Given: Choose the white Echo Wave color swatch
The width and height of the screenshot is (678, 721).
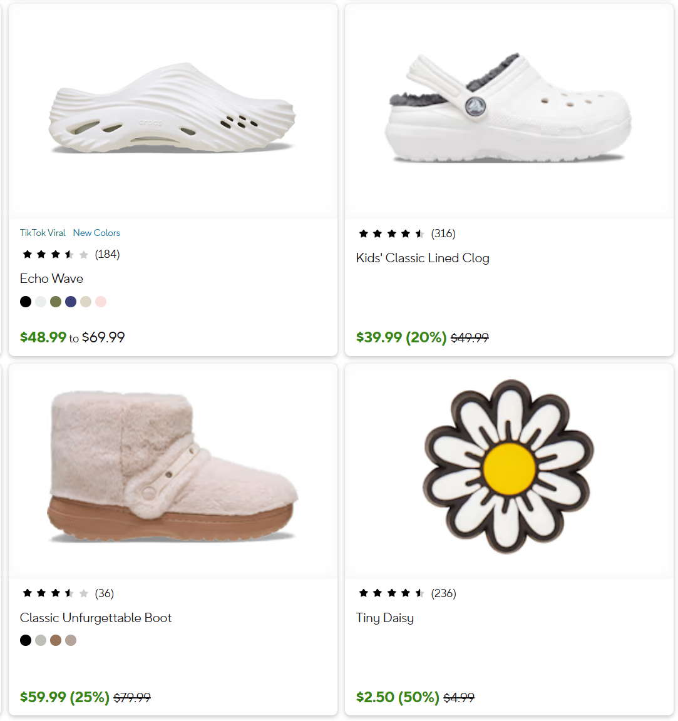Looking at the screenshot, I should (x=41, y=302).
